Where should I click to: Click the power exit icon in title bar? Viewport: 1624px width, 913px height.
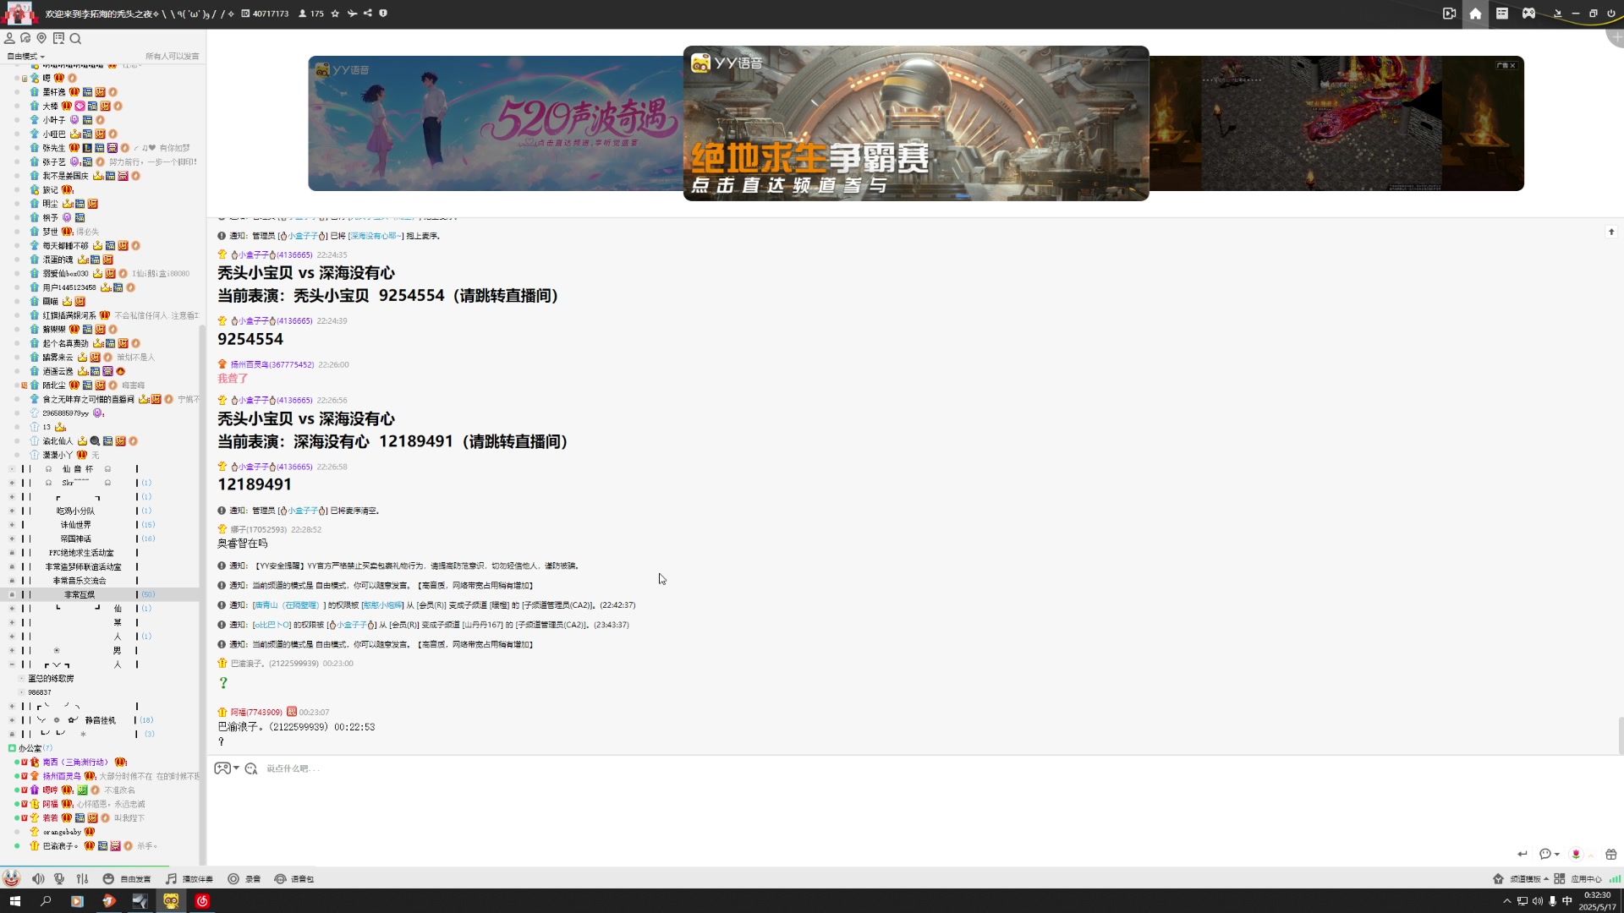(x=1610, y=14)
